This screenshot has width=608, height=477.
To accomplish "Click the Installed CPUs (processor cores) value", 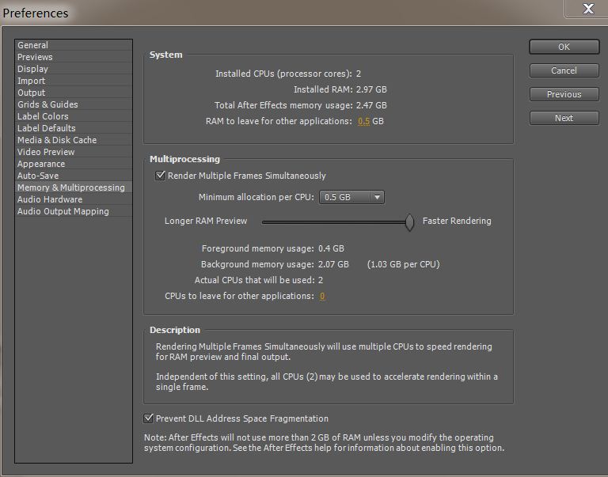I will 359,74.
